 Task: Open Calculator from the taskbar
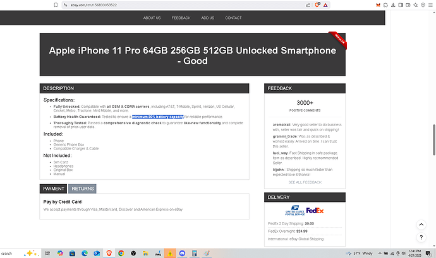point(195,254)
